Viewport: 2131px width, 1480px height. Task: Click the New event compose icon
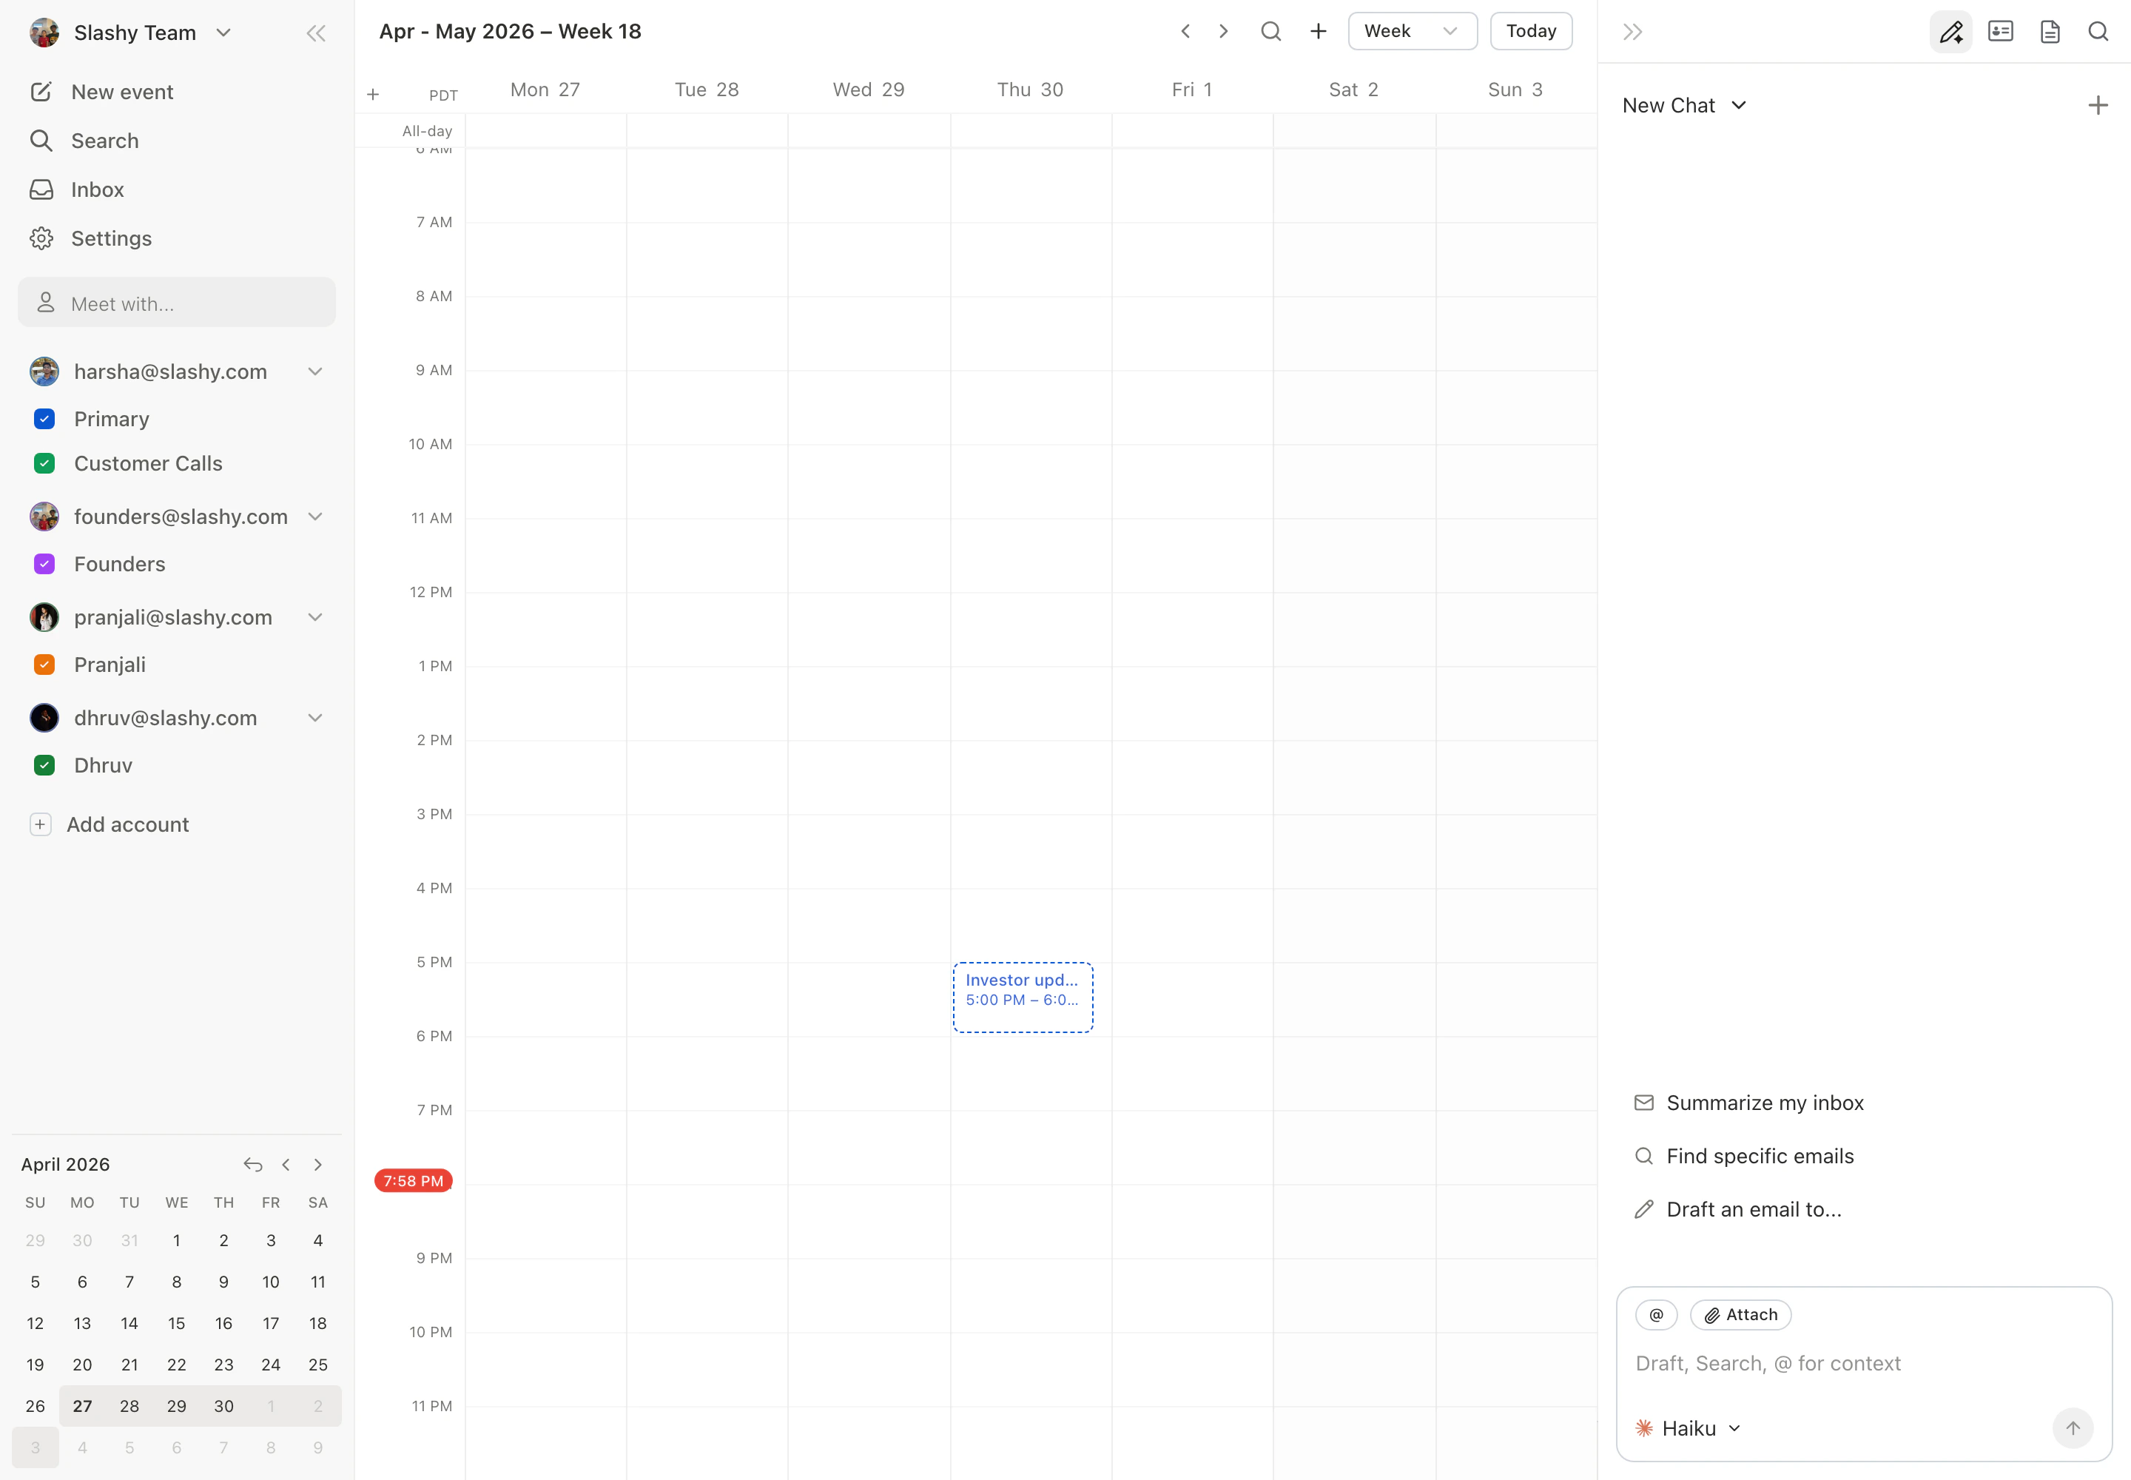point(41,92)
